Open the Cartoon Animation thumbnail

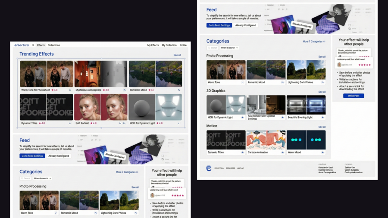point(266,140)
